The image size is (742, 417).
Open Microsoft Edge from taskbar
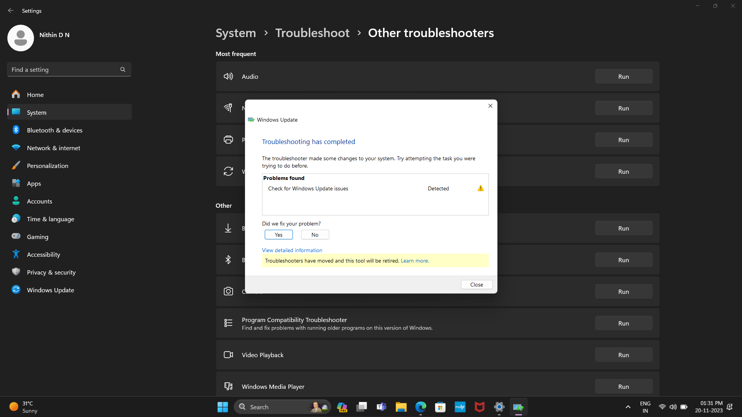(420, 407)
